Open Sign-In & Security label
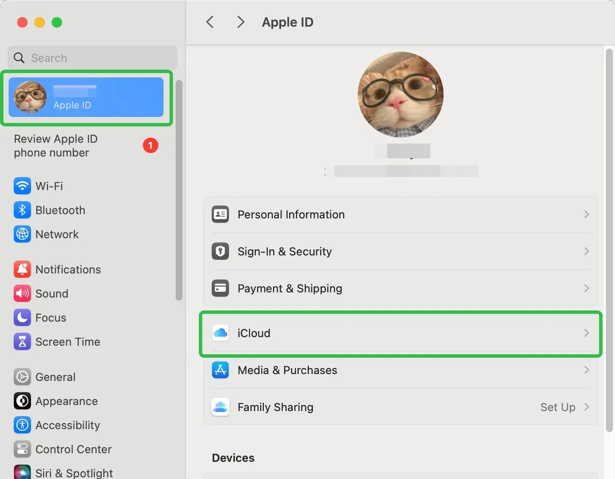This screenshot has height=479, width=615. [284, 251]
